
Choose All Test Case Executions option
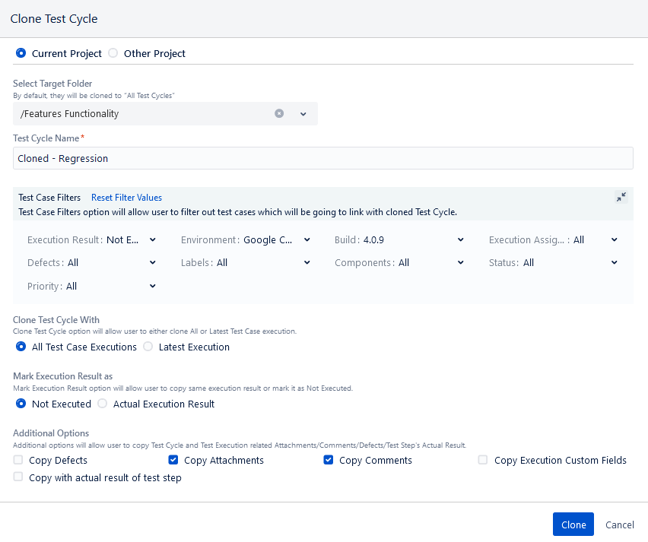(21, 347)
